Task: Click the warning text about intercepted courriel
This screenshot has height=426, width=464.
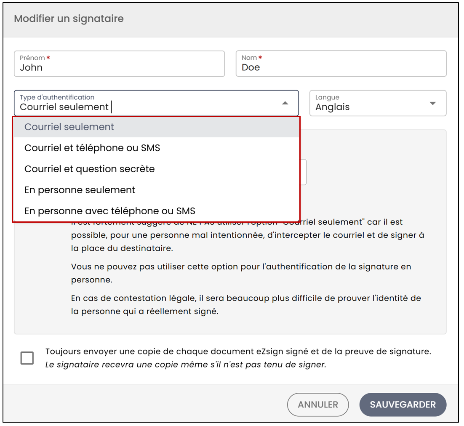Action: coord(248,235)
